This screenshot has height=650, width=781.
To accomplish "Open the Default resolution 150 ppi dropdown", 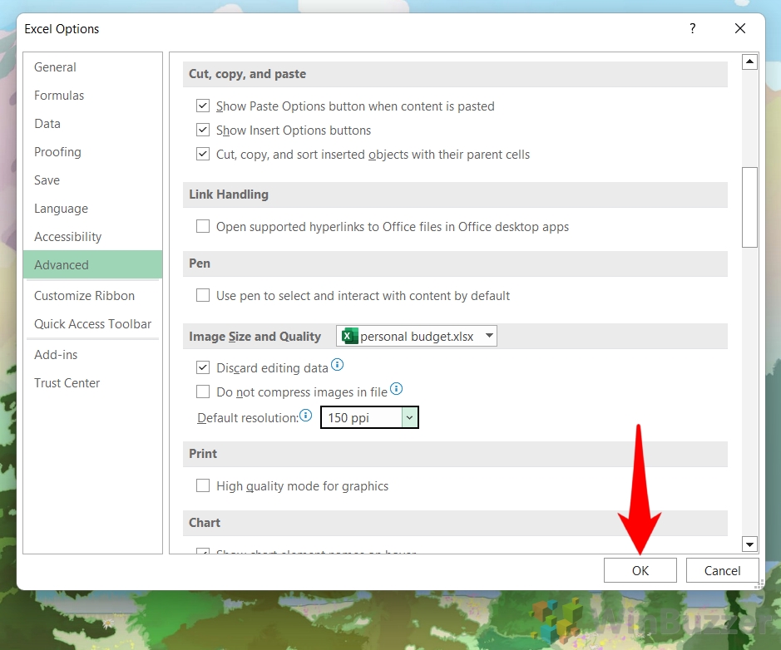I will pyautogui.click(x=369, y=417).
